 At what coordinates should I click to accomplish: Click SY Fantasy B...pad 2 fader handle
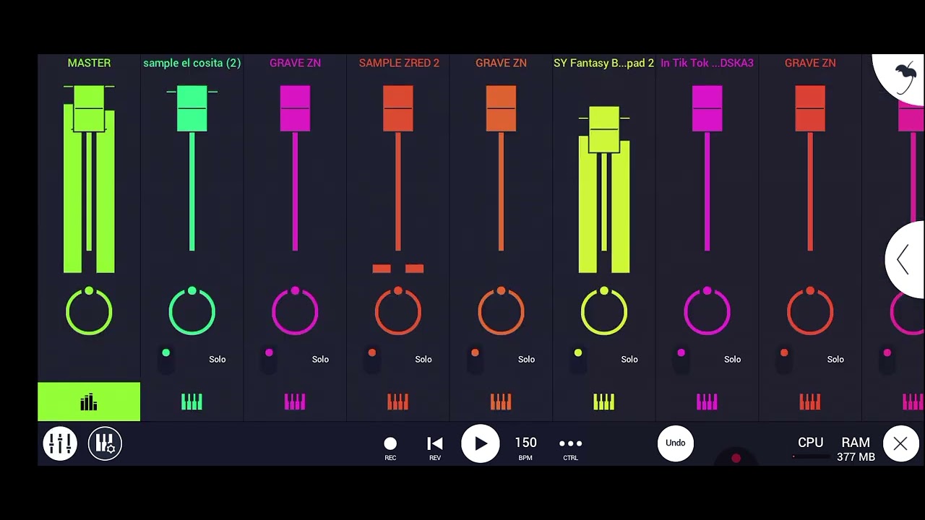[x=603, y=129]
